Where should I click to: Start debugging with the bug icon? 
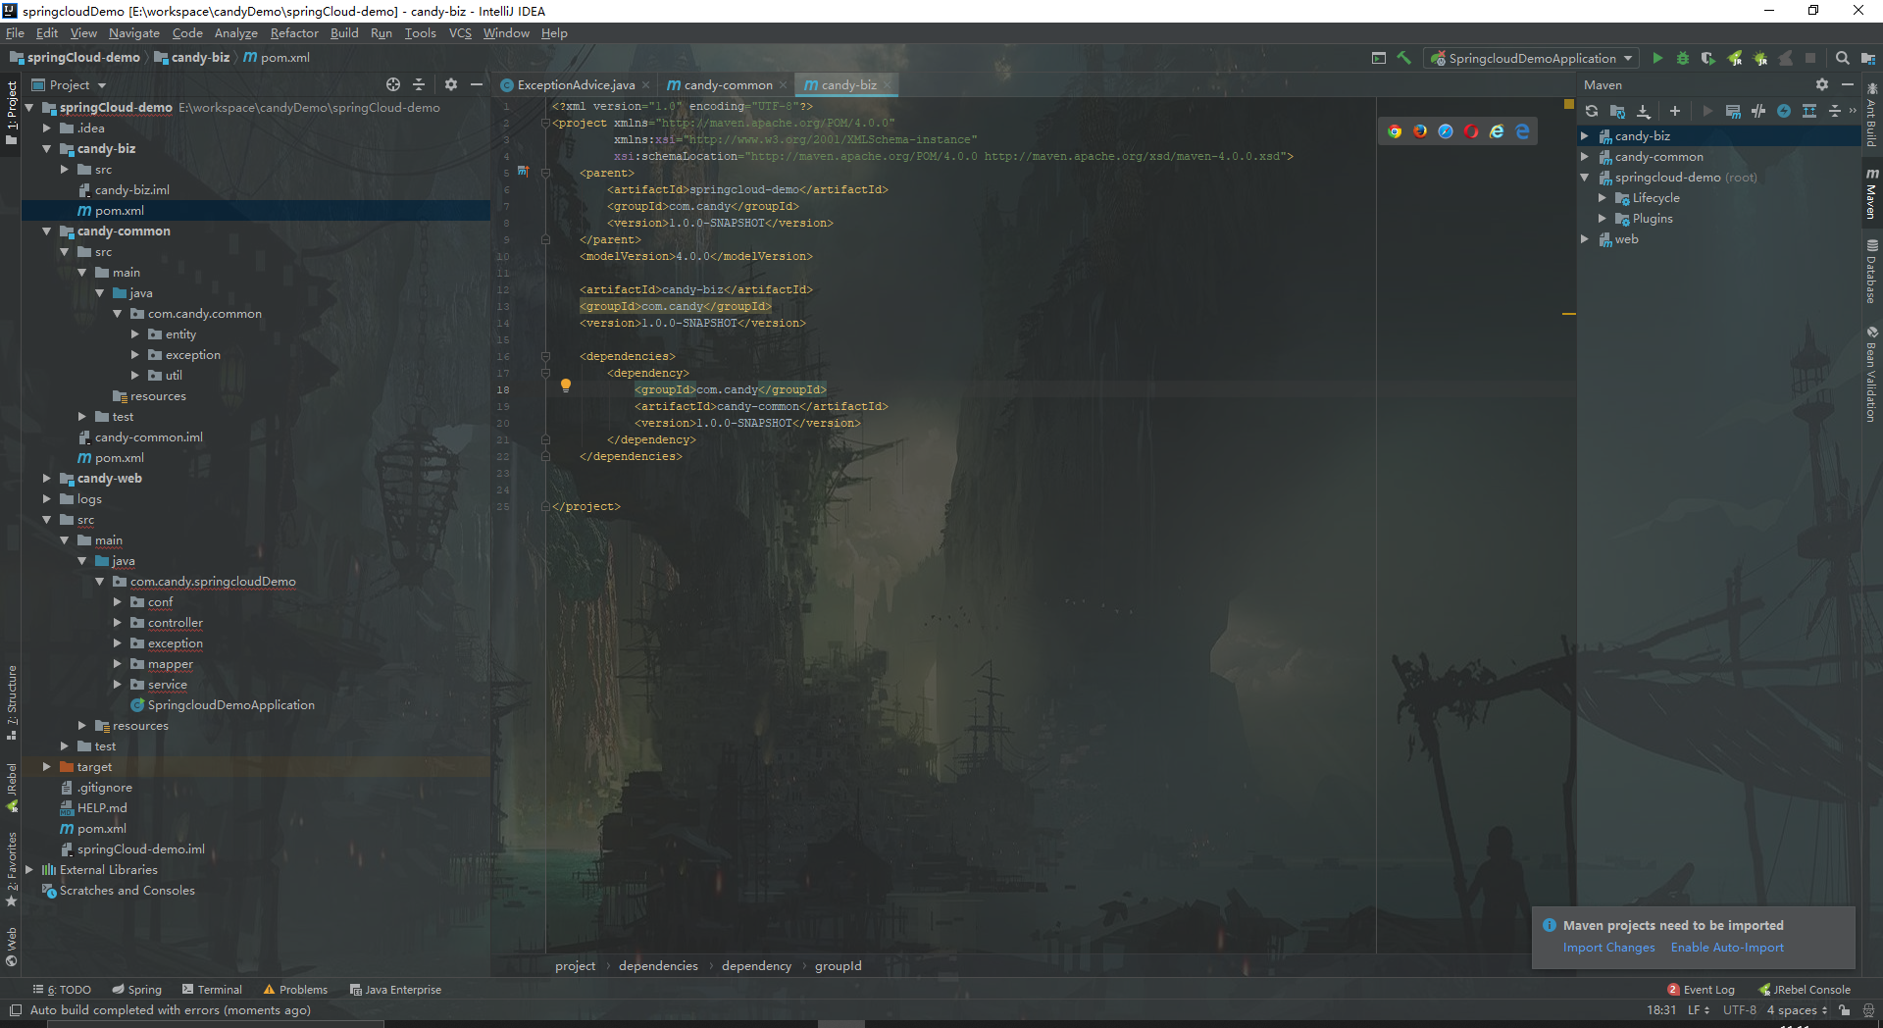pos(1683,58)
